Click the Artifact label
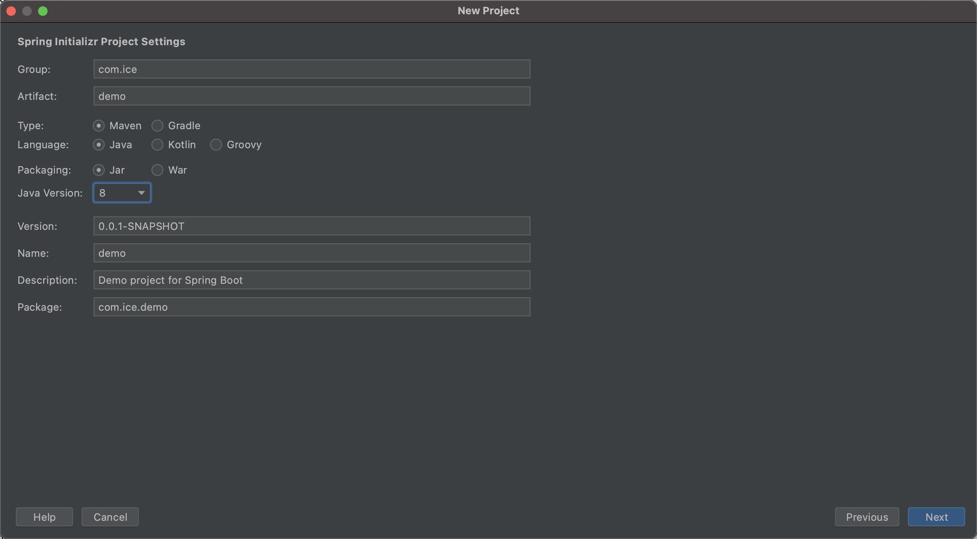 tap(37, 96)
